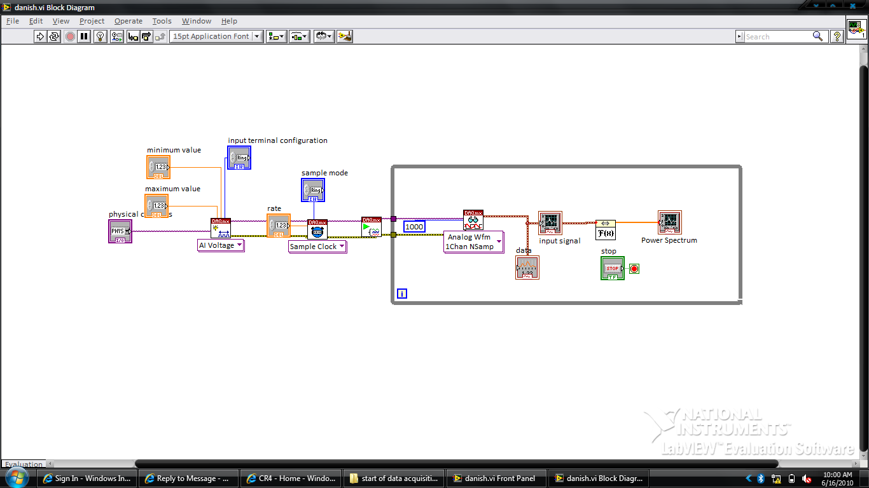Image resolution: width=869 pixels, height=488 pixels.
Task: Click inside the Search field
Action: (x=777, y=36)
